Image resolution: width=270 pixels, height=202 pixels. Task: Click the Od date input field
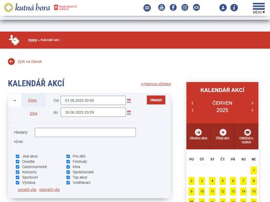[x=93, y=100]
